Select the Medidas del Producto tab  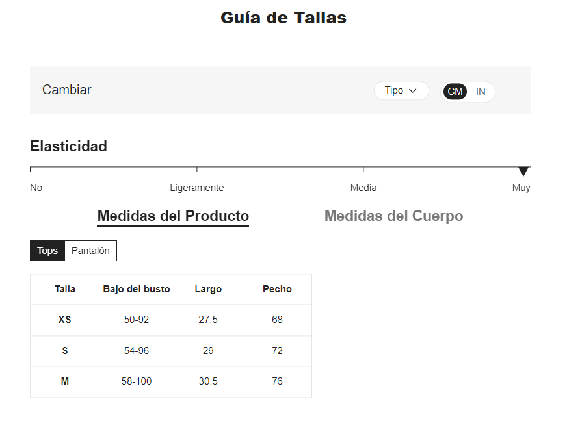click(x=173, y=216)
